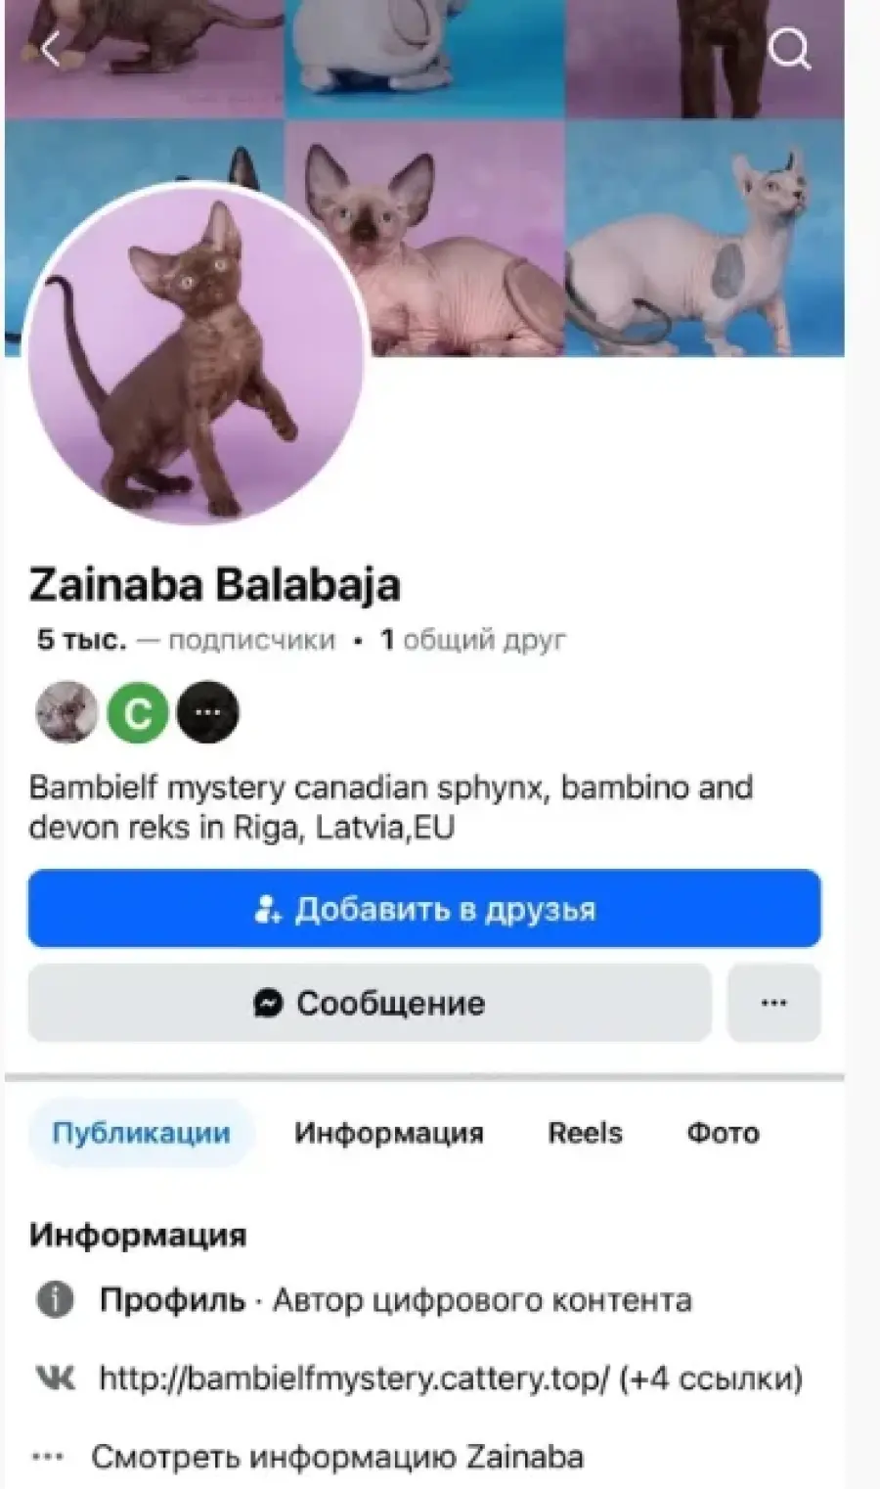The image size is (880, 1489).
Task: Click the VK logo icon
Action: pyautogui.click(x=55, y=1378)
